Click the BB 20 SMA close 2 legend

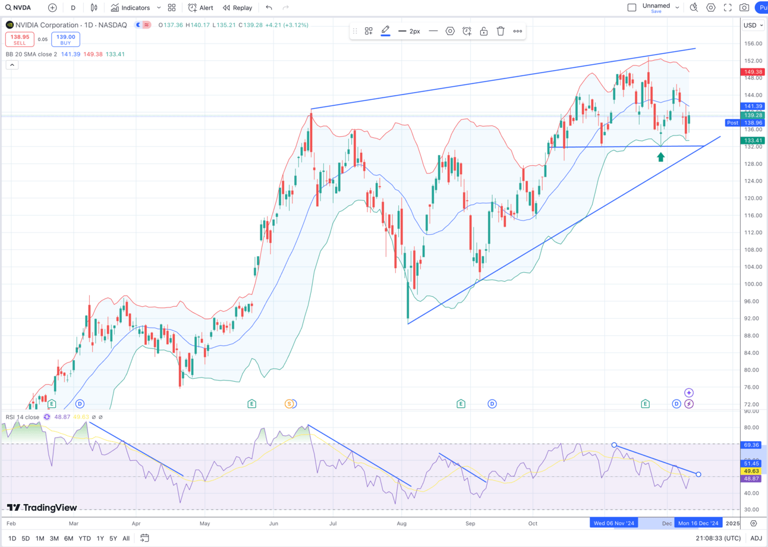tap(31, 54)
